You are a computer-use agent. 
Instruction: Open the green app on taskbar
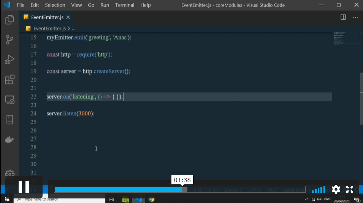tap(125, 199)
